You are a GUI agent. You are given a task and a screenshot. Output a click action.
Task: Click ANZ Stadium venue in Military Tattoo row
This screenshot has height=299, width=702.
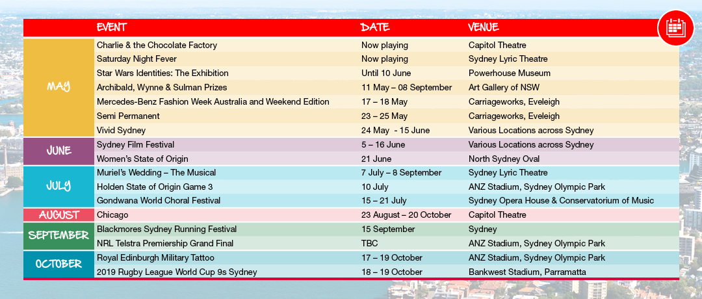click(x=537, y=258)
